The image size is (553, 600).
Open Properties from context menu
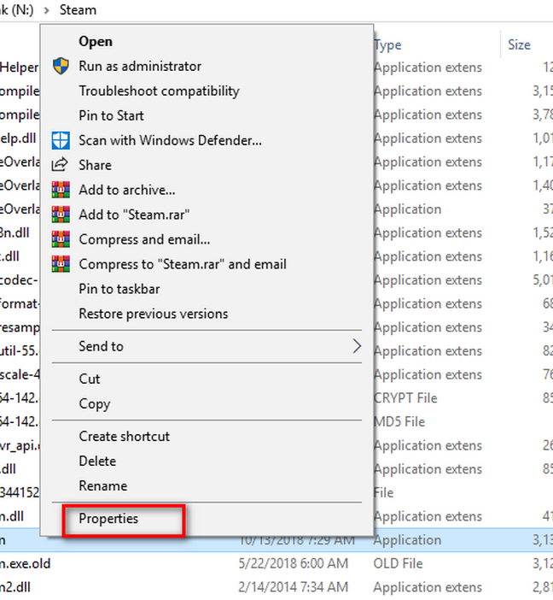tap(108, 519)
